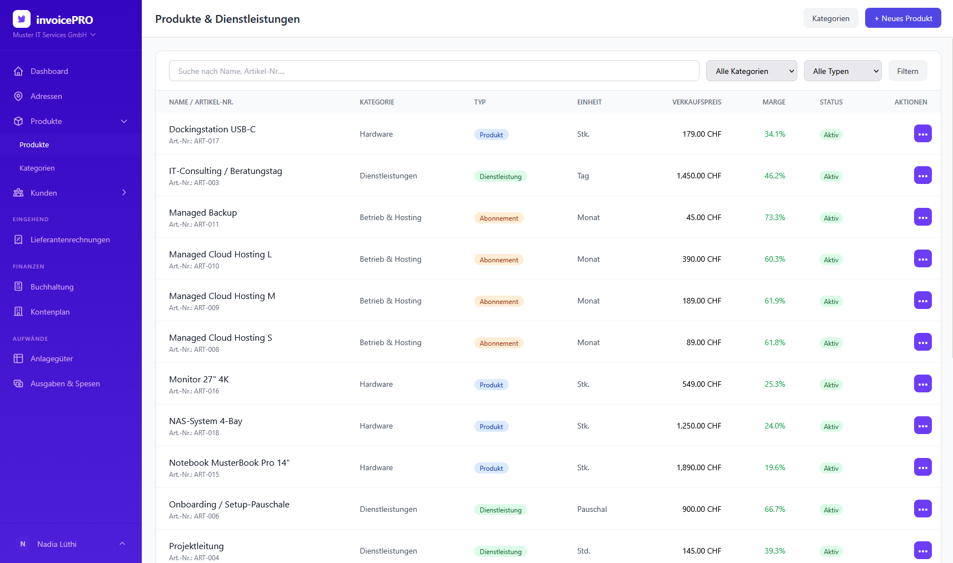953x563 pixels.
Task: Open the Muster IT Services GmbH company switcher
Action: pyautogui.click(x=54, y=35)
